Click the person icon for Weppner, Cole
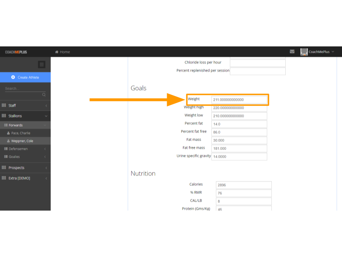The height and width of the screenshot is (257, 342). coord(8,141)
